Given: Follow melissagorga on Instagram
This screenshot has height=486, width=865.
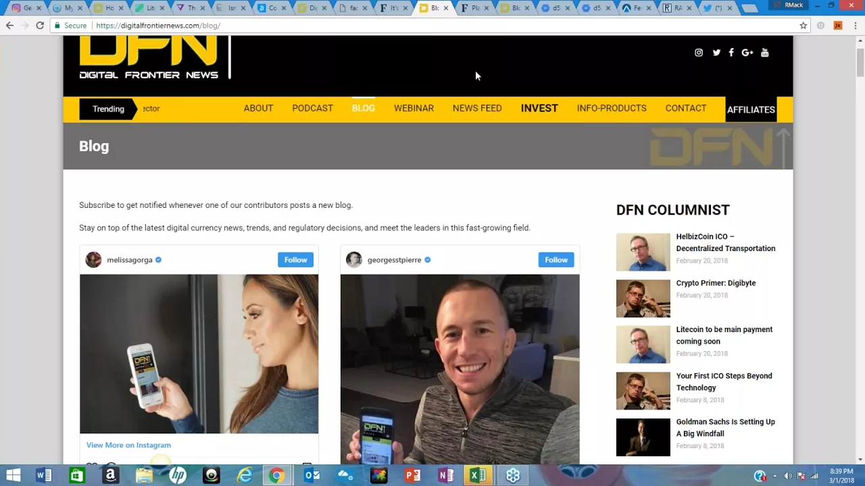Looking at the screenshot, I should (295, 260).
